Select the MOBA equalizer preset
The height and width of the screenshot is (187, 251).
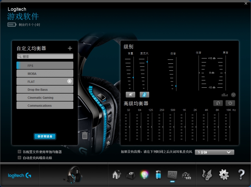45,74
